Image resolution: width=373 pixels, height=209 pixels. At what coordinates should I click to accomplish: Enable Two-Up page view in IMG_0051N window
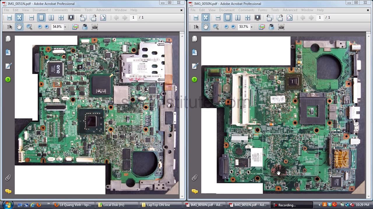(x=51, y=18)
